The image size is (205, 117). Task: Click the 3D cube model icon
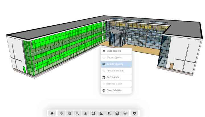(125, 113)
